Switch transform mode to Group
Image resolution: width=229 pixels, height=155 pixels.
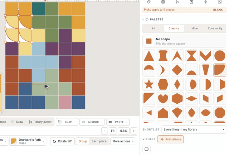(83, 141)
